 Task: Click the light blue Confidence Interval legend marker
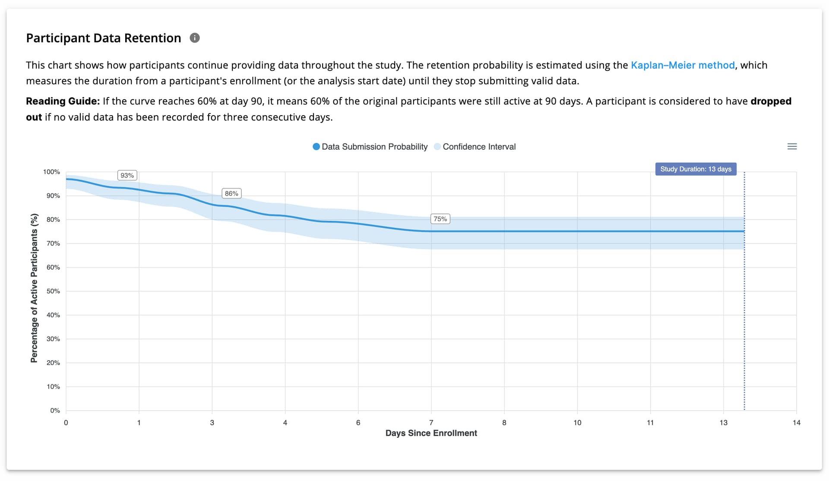click(x=437, y=147)
